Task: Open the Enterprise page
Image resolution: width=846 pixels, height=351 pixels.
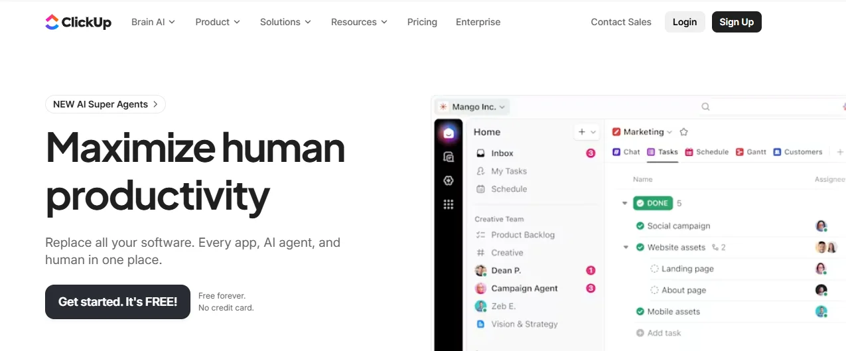Action: pos(478,22)
